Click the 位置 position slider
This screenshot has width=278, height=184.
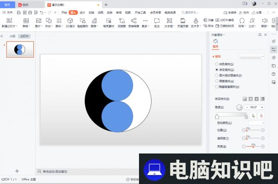(253, 130)
